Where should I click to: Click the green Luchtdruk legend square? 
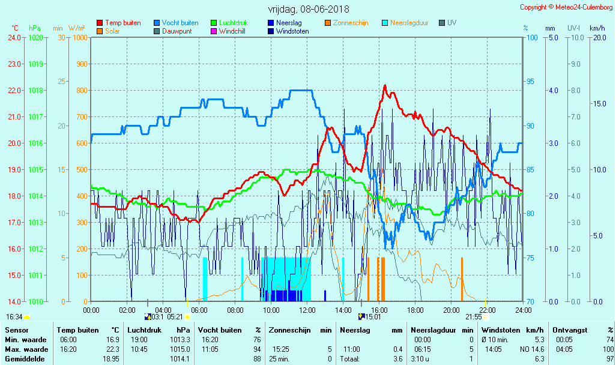pos(214,23)
